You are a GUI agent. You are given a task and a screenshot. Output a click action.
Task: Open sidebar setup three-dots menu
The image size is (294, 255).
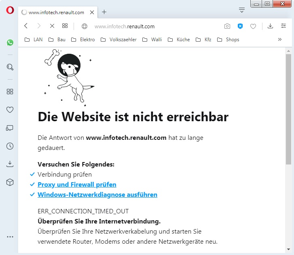[10, 237]
